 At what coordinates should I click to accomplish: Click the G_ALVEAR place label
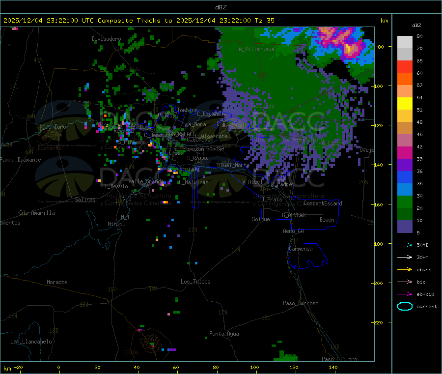[294, 215]
